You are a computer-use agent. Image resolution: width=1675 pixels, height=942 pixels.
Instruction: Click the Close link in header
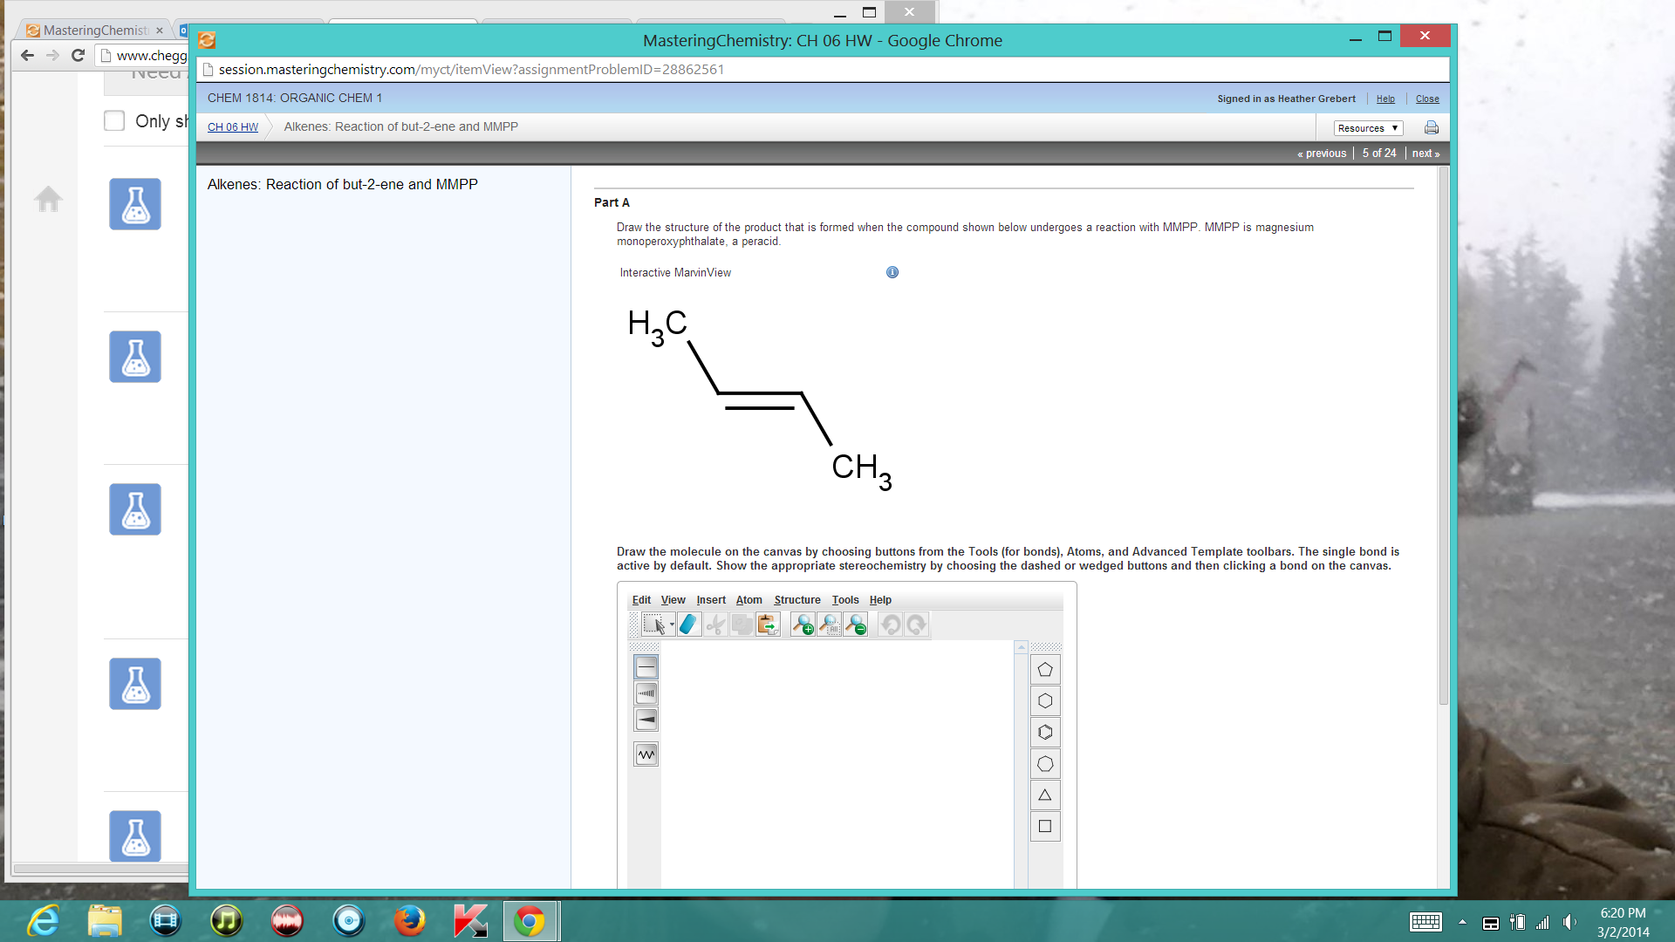(x=1427, y=99)
